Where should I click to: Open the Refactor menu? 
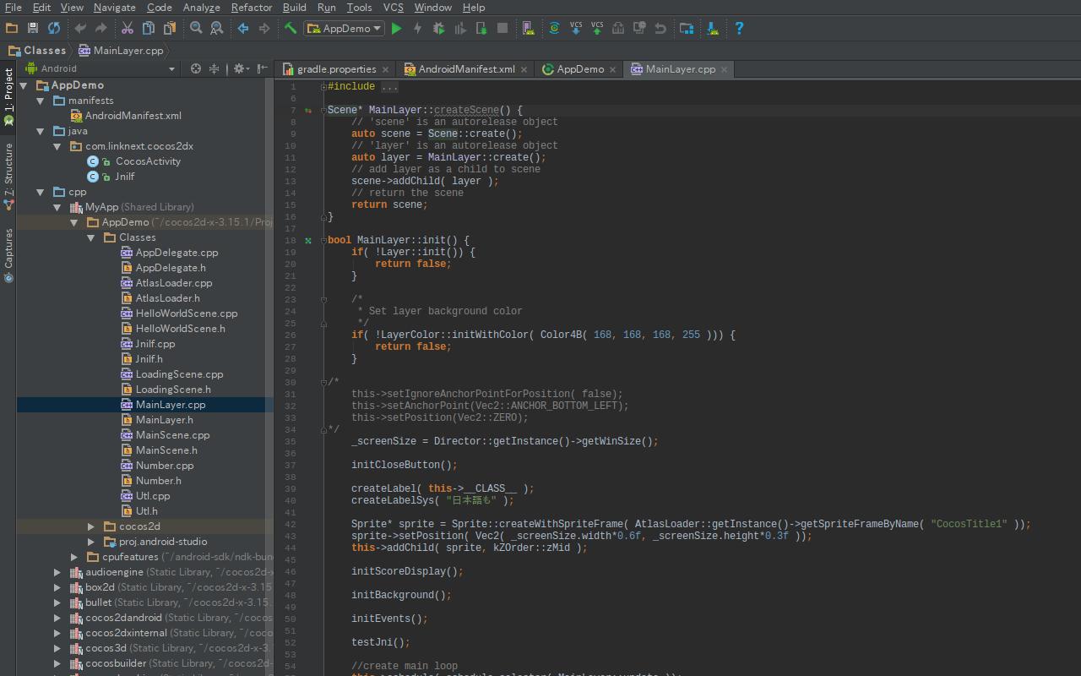251,7
